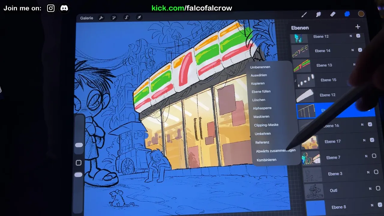
Task: Select Ebene 13 striped thumbnail
Action: click(x=301, y=65)
